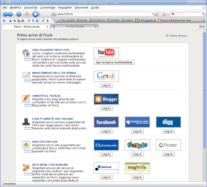Switch to the 'Il mio Mondo' tab
The image size is (207, 187).
[x=75, y=26]
